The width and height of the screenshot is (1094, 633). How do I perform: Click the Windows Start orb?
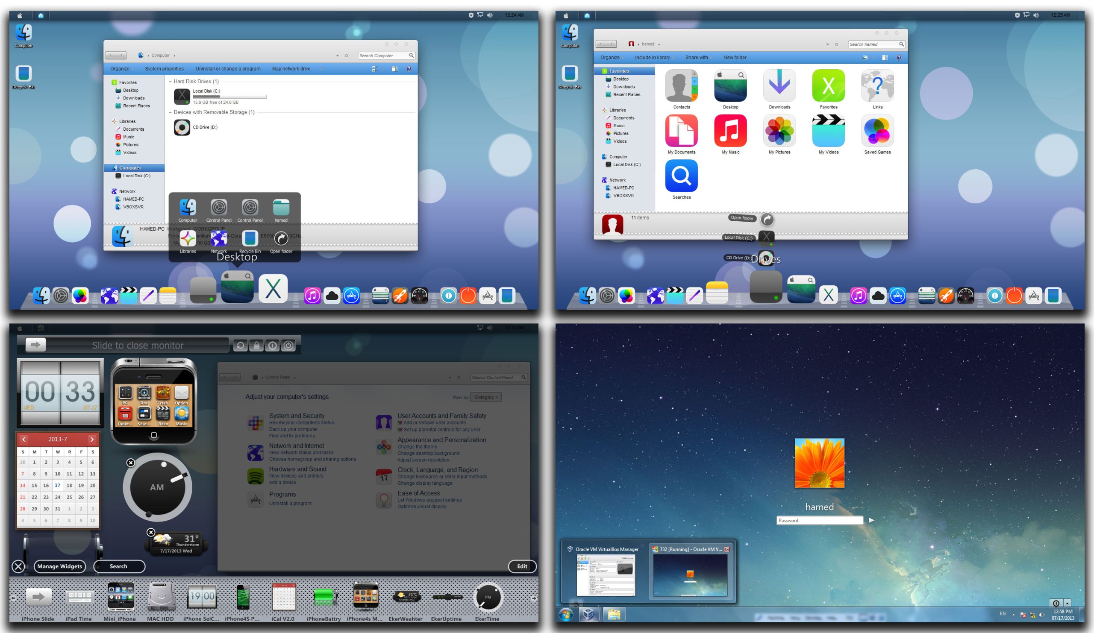click(x=566, y=614)
